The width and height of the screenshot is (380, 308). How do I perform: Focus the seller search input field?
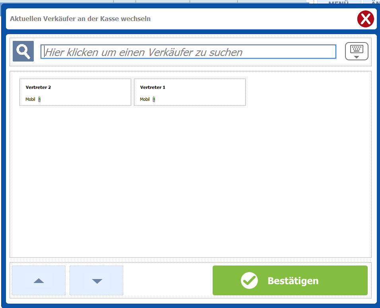188,52
